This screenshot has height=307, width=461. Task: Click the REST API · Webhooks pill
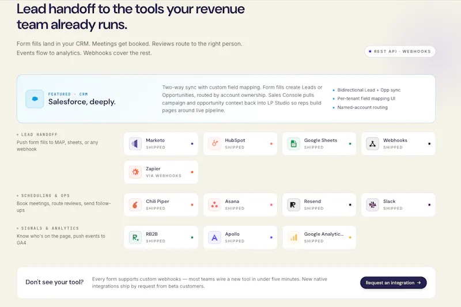(x=400, y=51)
